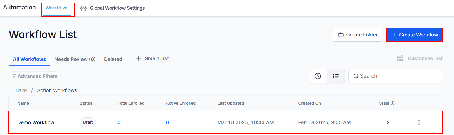Expand stats chevron for Demo Workflow
Image resolution: width=454 pixels, height=135 pixels.
click(388, 122)
